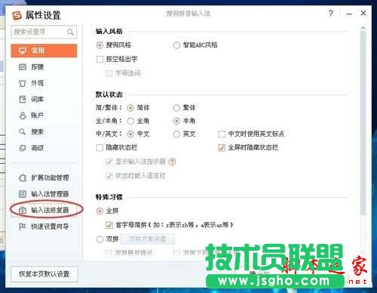Select 英文 as default language

176,134
